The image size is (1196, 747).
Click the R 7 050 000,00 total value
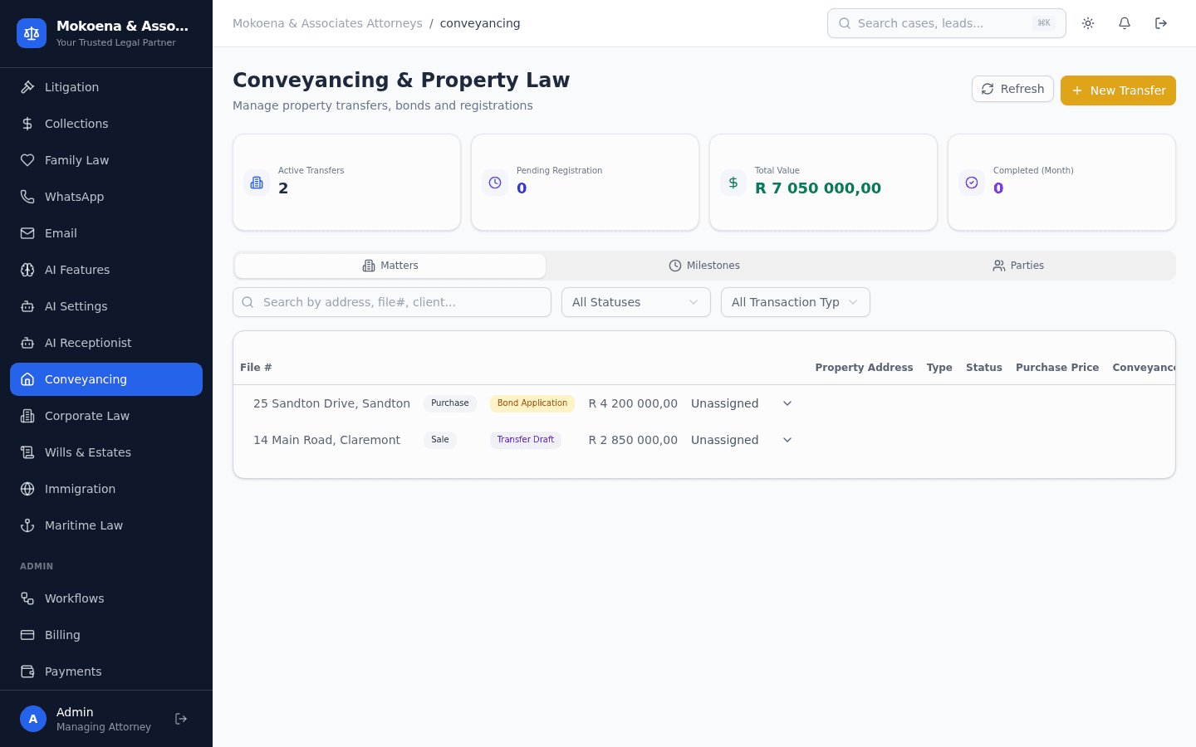coord(818,188)
